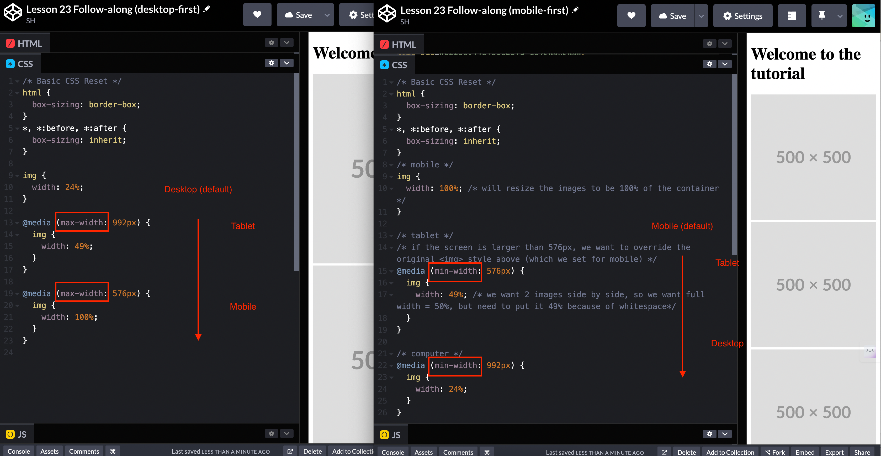
Task: Expand JS editor menu in mobile-first window
Action: (725, 434)
